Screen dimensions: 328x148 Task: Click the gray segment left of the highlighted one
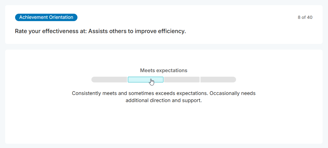[109, 80]
